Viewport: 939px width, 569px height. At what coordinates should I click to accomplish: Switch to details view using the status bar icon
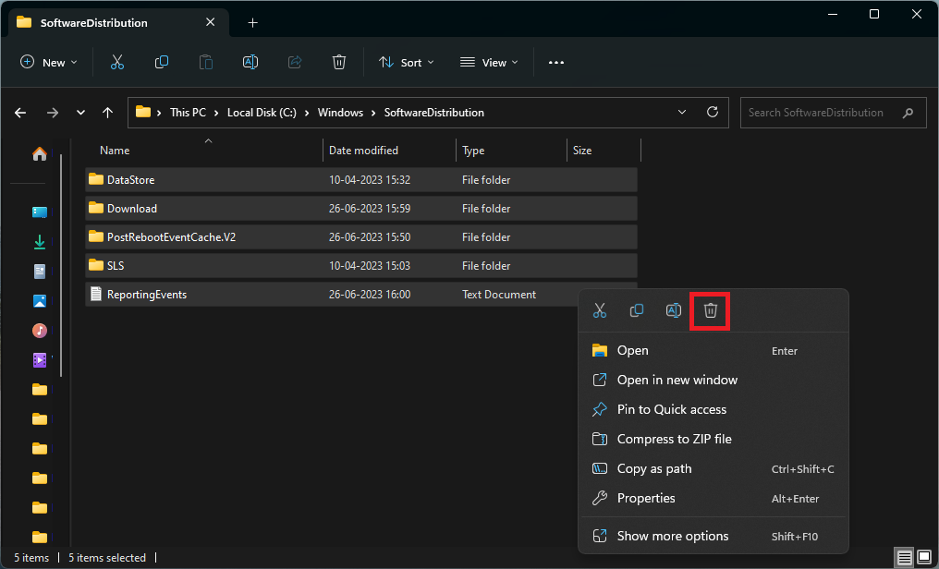(x=903, y=558)
